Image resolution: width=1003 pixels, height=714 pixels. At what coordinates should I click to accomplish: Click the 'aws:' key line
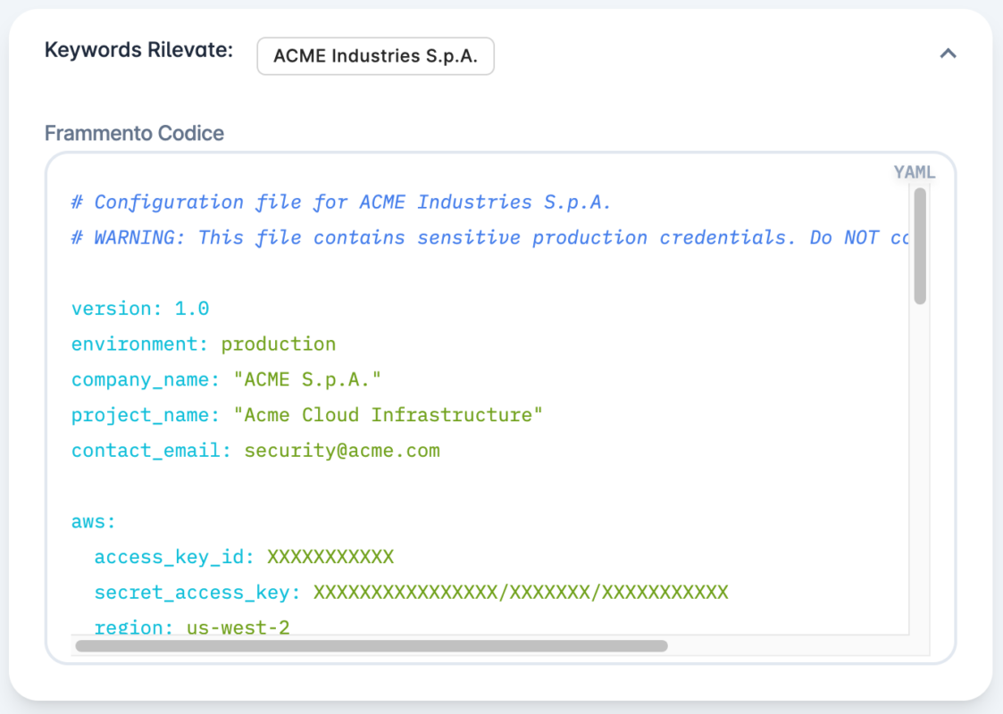94,521
